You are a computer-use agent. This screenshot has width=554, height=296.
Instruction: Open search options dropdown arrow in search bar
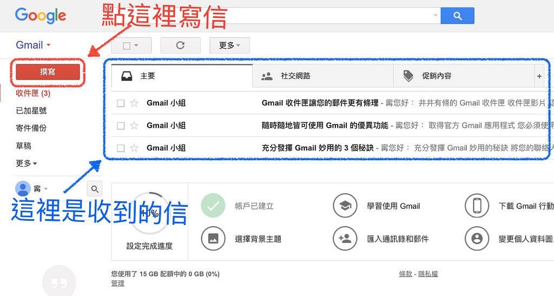click(436, 15)
